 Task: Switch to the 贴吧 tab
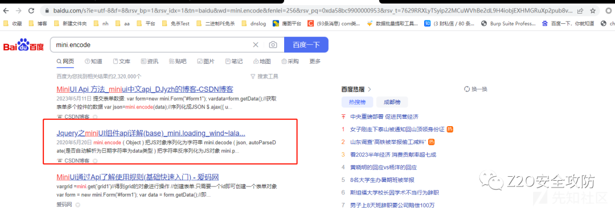coord(178,61)
